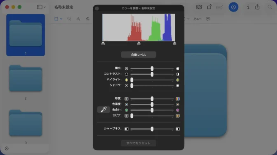Click the low シャープネス sharpness icon

(x=126, y=129)
